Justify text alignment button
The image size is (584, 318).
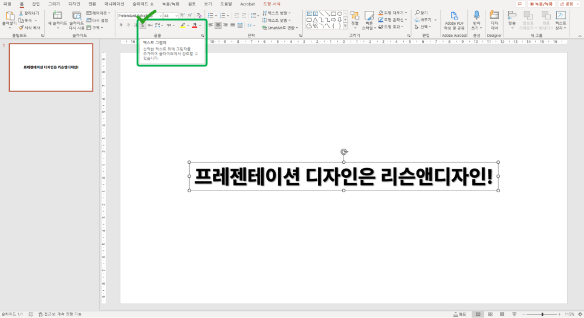(x=232, y=25)
